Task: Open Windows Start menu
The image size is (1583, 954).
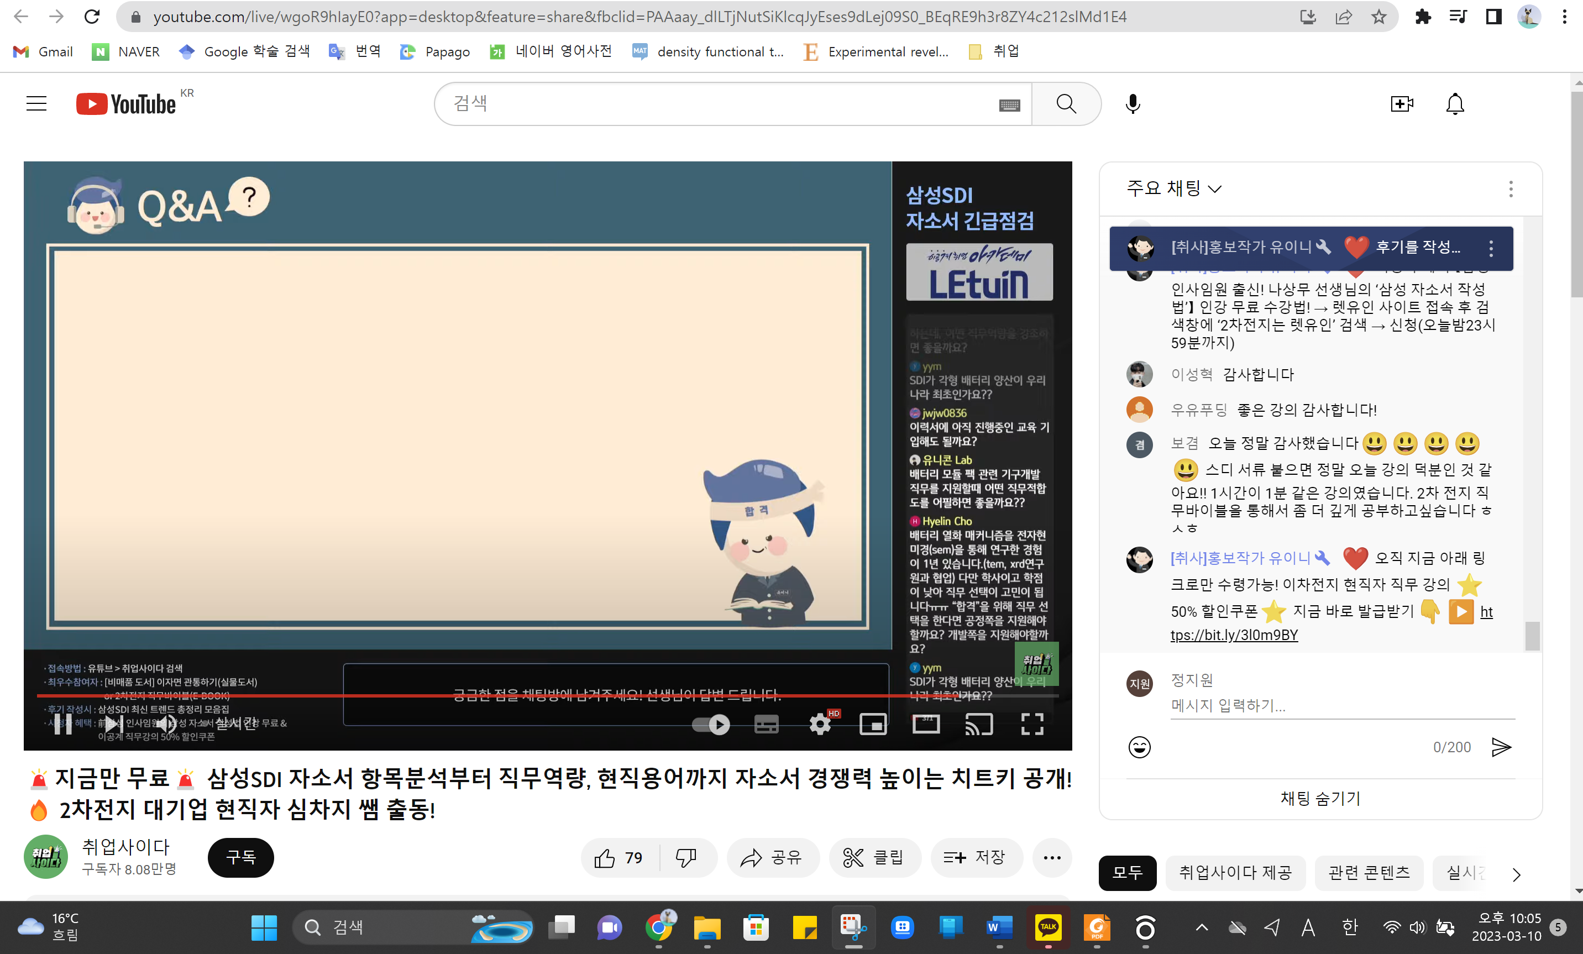Action: tap(264, 927)
